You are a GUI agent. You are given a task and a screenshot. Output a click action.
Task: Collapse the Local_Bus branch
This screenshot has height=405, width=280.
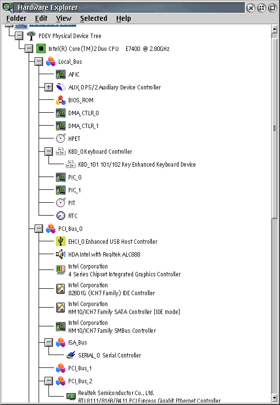[x=39, y=62]
